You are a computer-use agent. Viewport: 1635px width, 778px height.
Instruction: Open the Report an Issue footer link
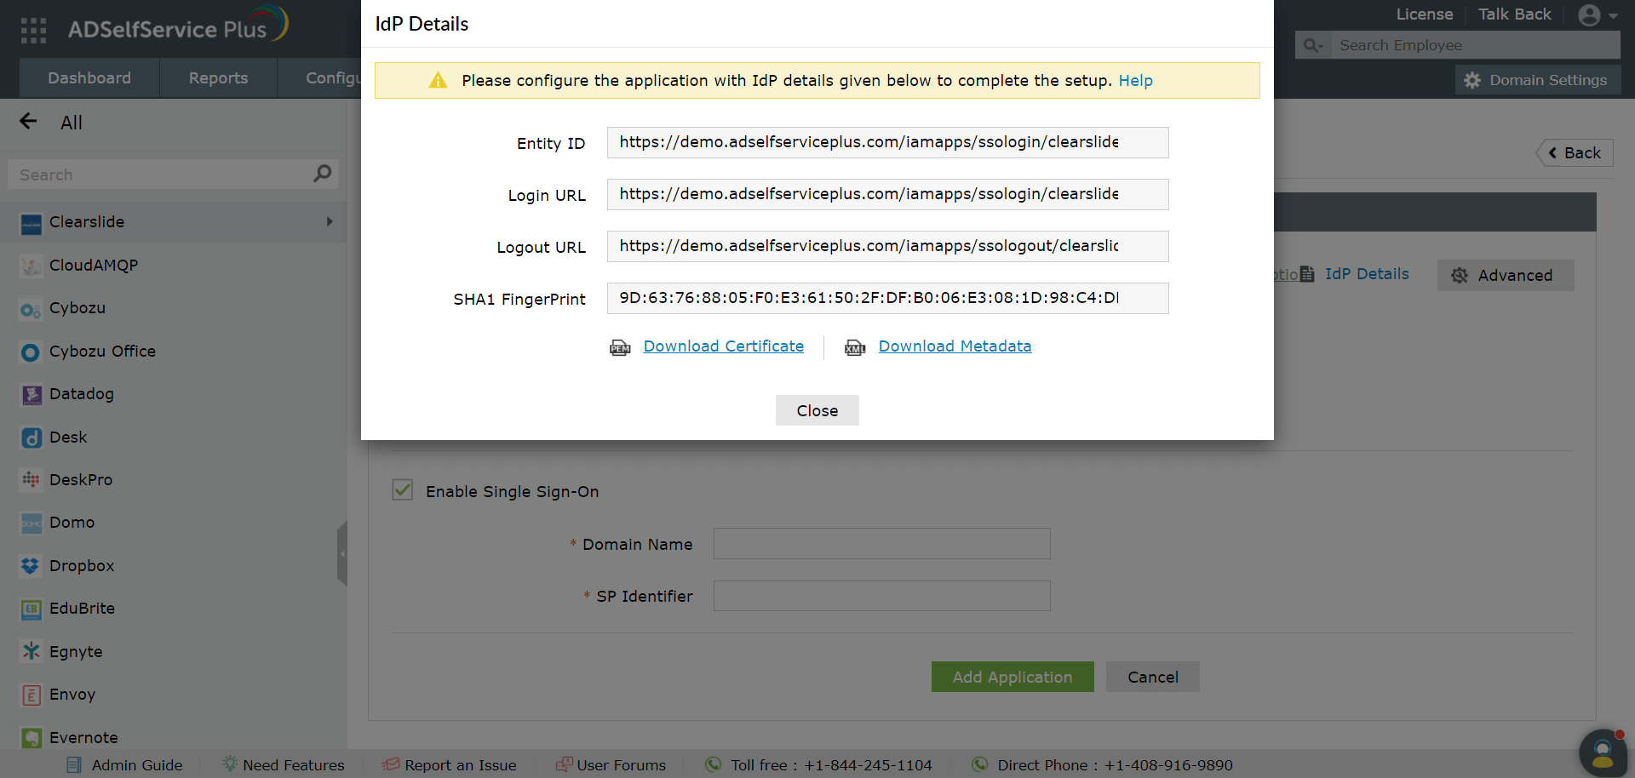461,765
